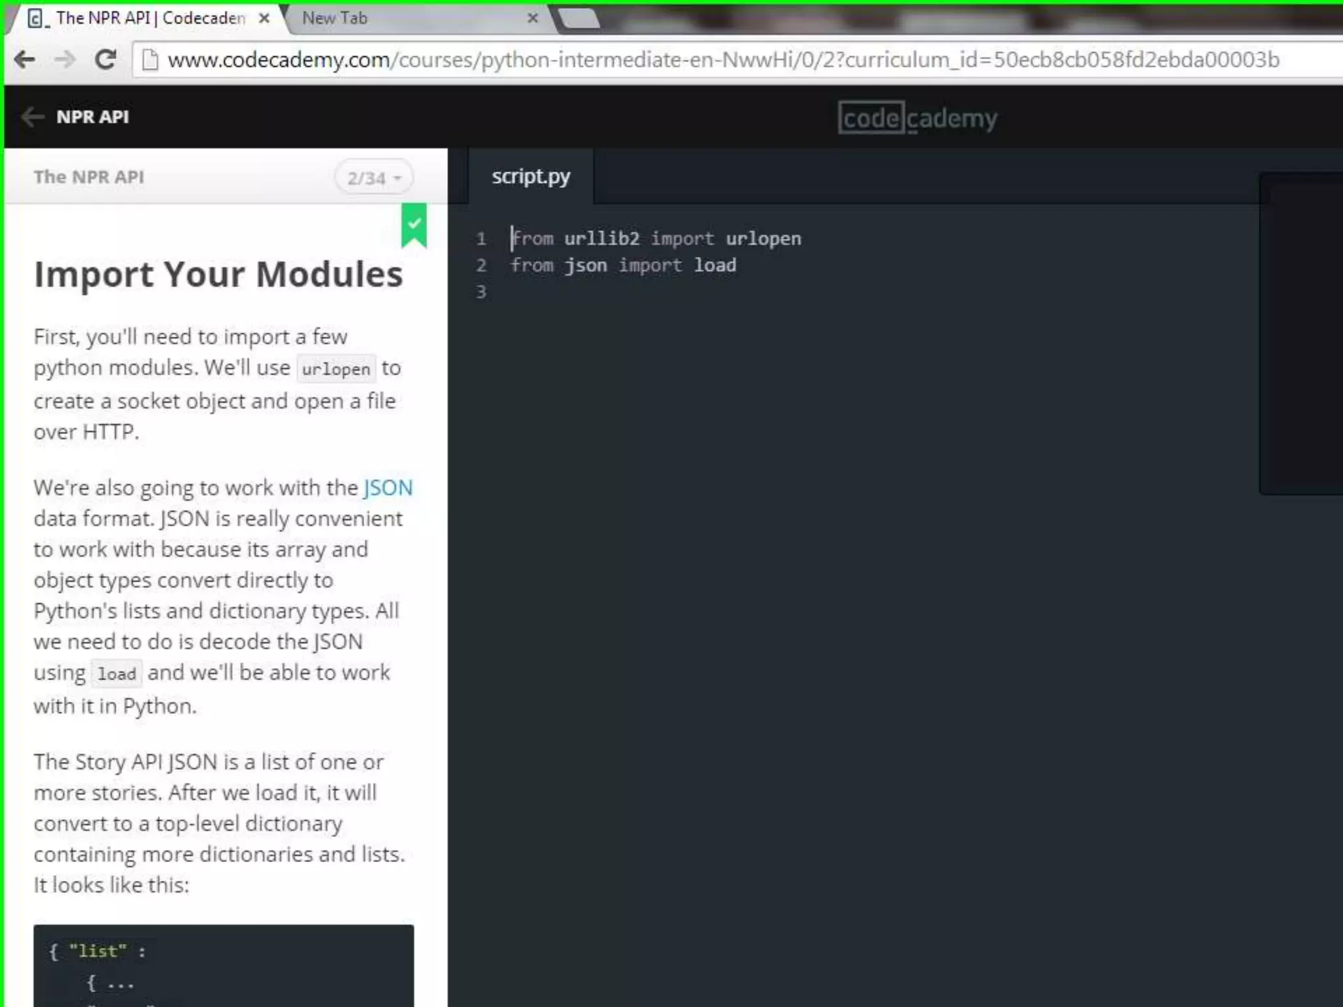
Task: Click the Codecademy logo
Action: tap(918, 118)
